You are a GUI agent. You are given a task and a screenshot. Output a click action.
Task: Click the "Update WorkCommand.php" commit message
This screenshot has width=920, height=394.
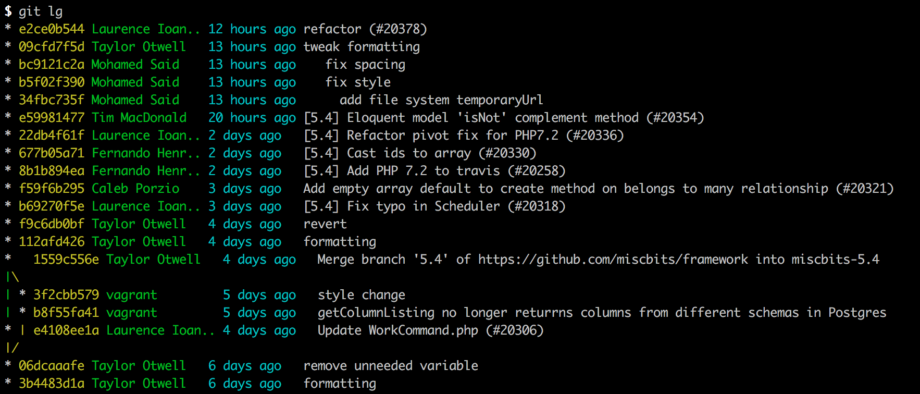pyautogui.click(x=398, y=330)
